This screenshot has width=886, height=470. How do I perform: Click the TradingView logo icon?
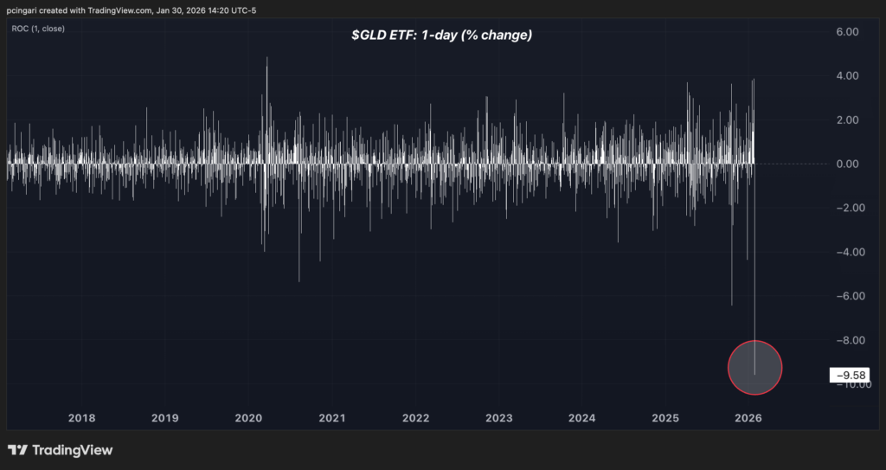[17, 450]
